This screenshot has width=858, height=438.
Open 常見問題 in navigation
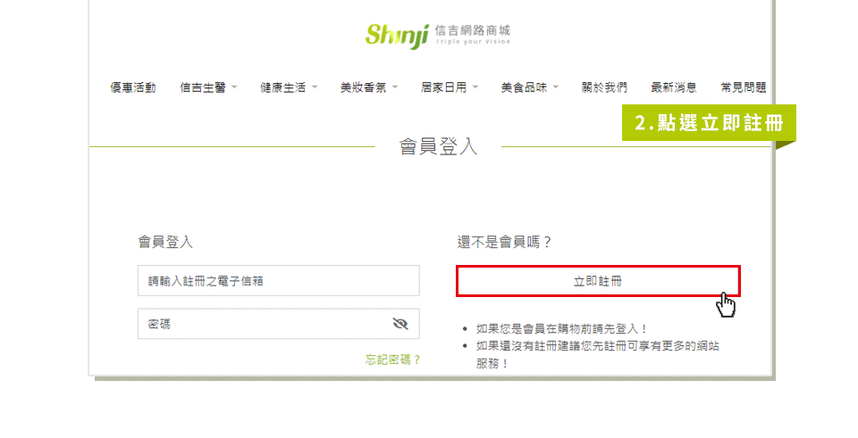coord(743,87)
